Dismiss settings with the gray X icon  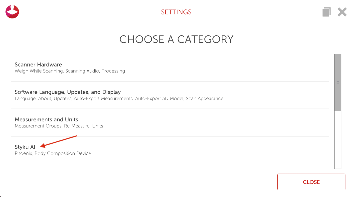[x=342, y=12]
